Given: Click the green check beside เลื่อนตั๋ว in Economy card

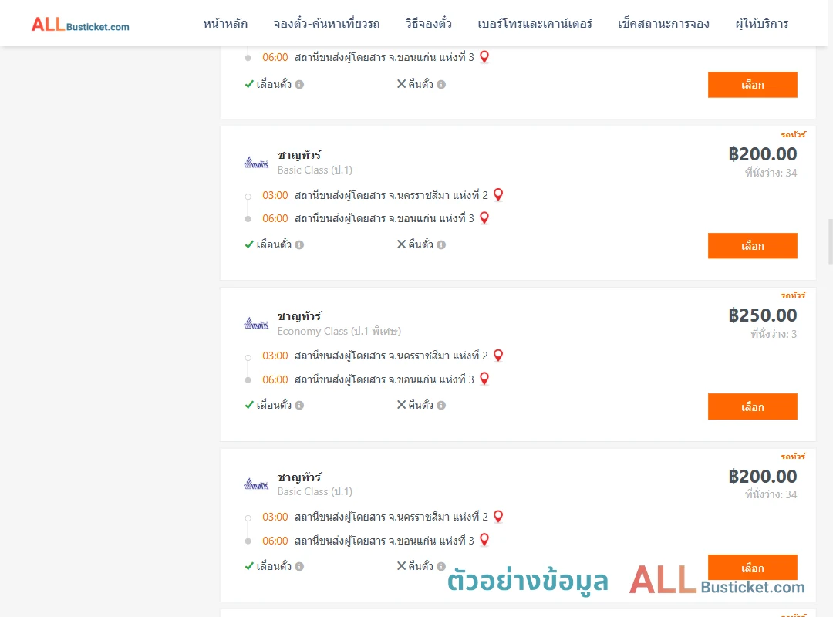Looking at the screenshot, I should 249,405.
